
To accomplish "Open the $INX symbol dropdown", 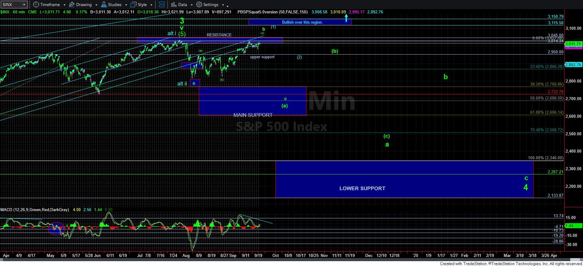I will click(23, 5).
